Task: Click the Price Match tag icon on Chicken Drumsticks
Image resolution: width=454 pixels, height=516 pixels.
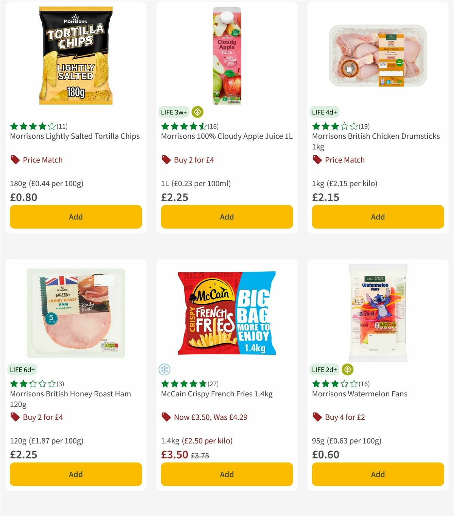Action: click(x=317, y=160)
